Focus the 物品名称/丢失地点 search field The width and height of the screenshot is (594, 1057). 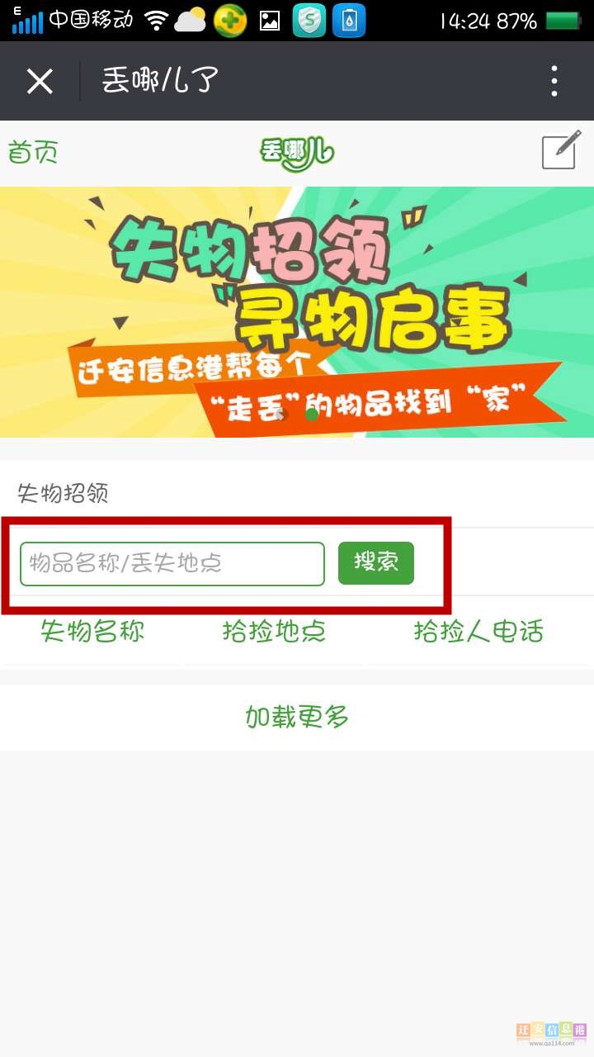pos(172,564)
